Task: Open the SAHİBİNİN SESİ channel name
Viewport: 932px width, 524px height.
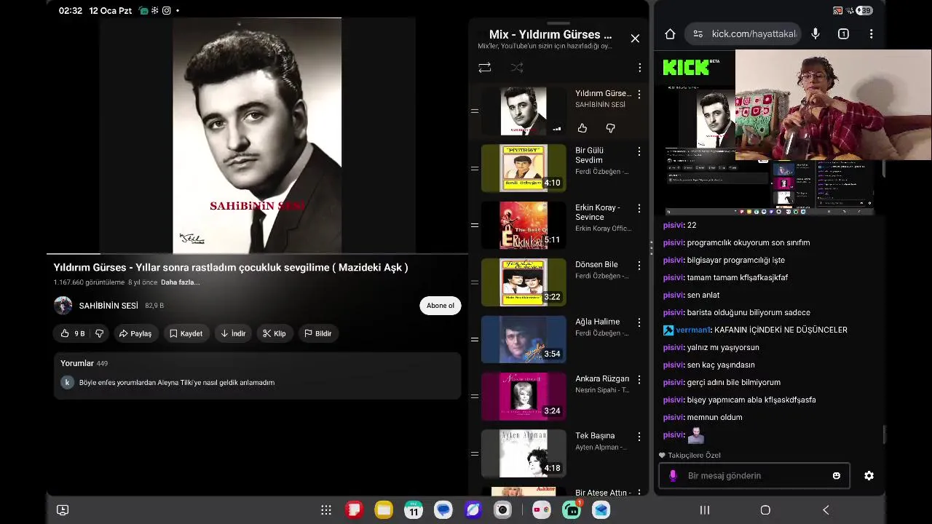Action: 108,306
